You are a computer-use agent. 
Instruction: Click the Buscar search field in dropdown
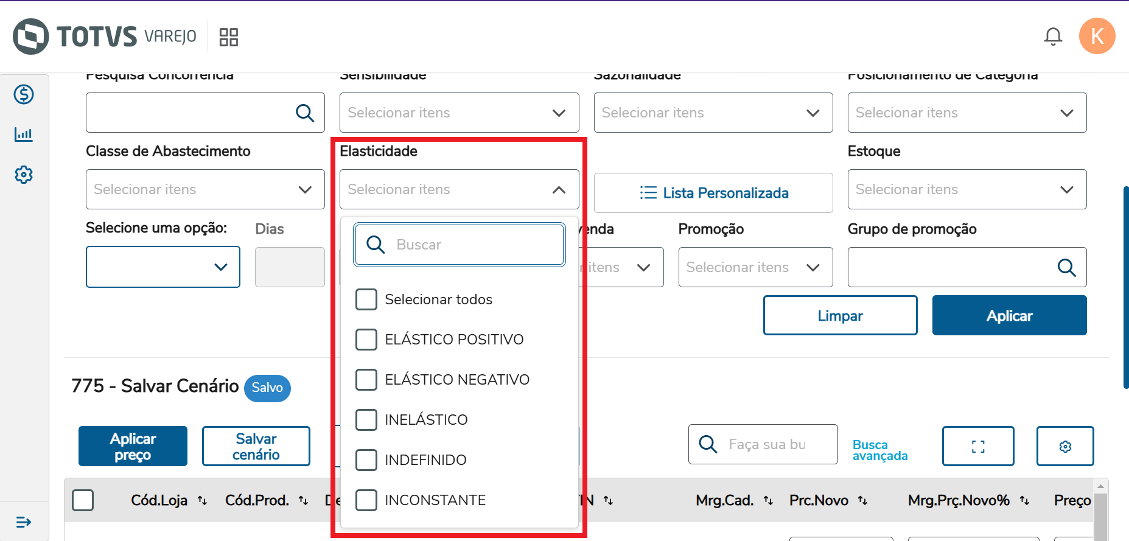coord(475,245)
